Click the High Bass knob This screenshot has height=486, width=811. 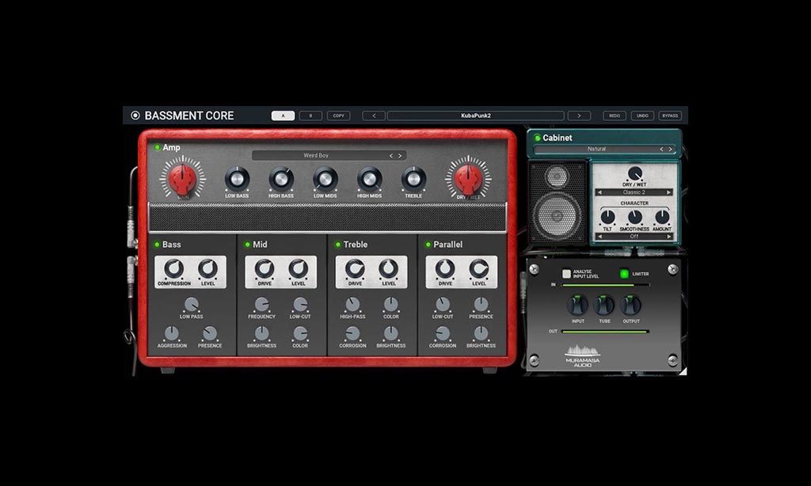click(x=281, y=180)
